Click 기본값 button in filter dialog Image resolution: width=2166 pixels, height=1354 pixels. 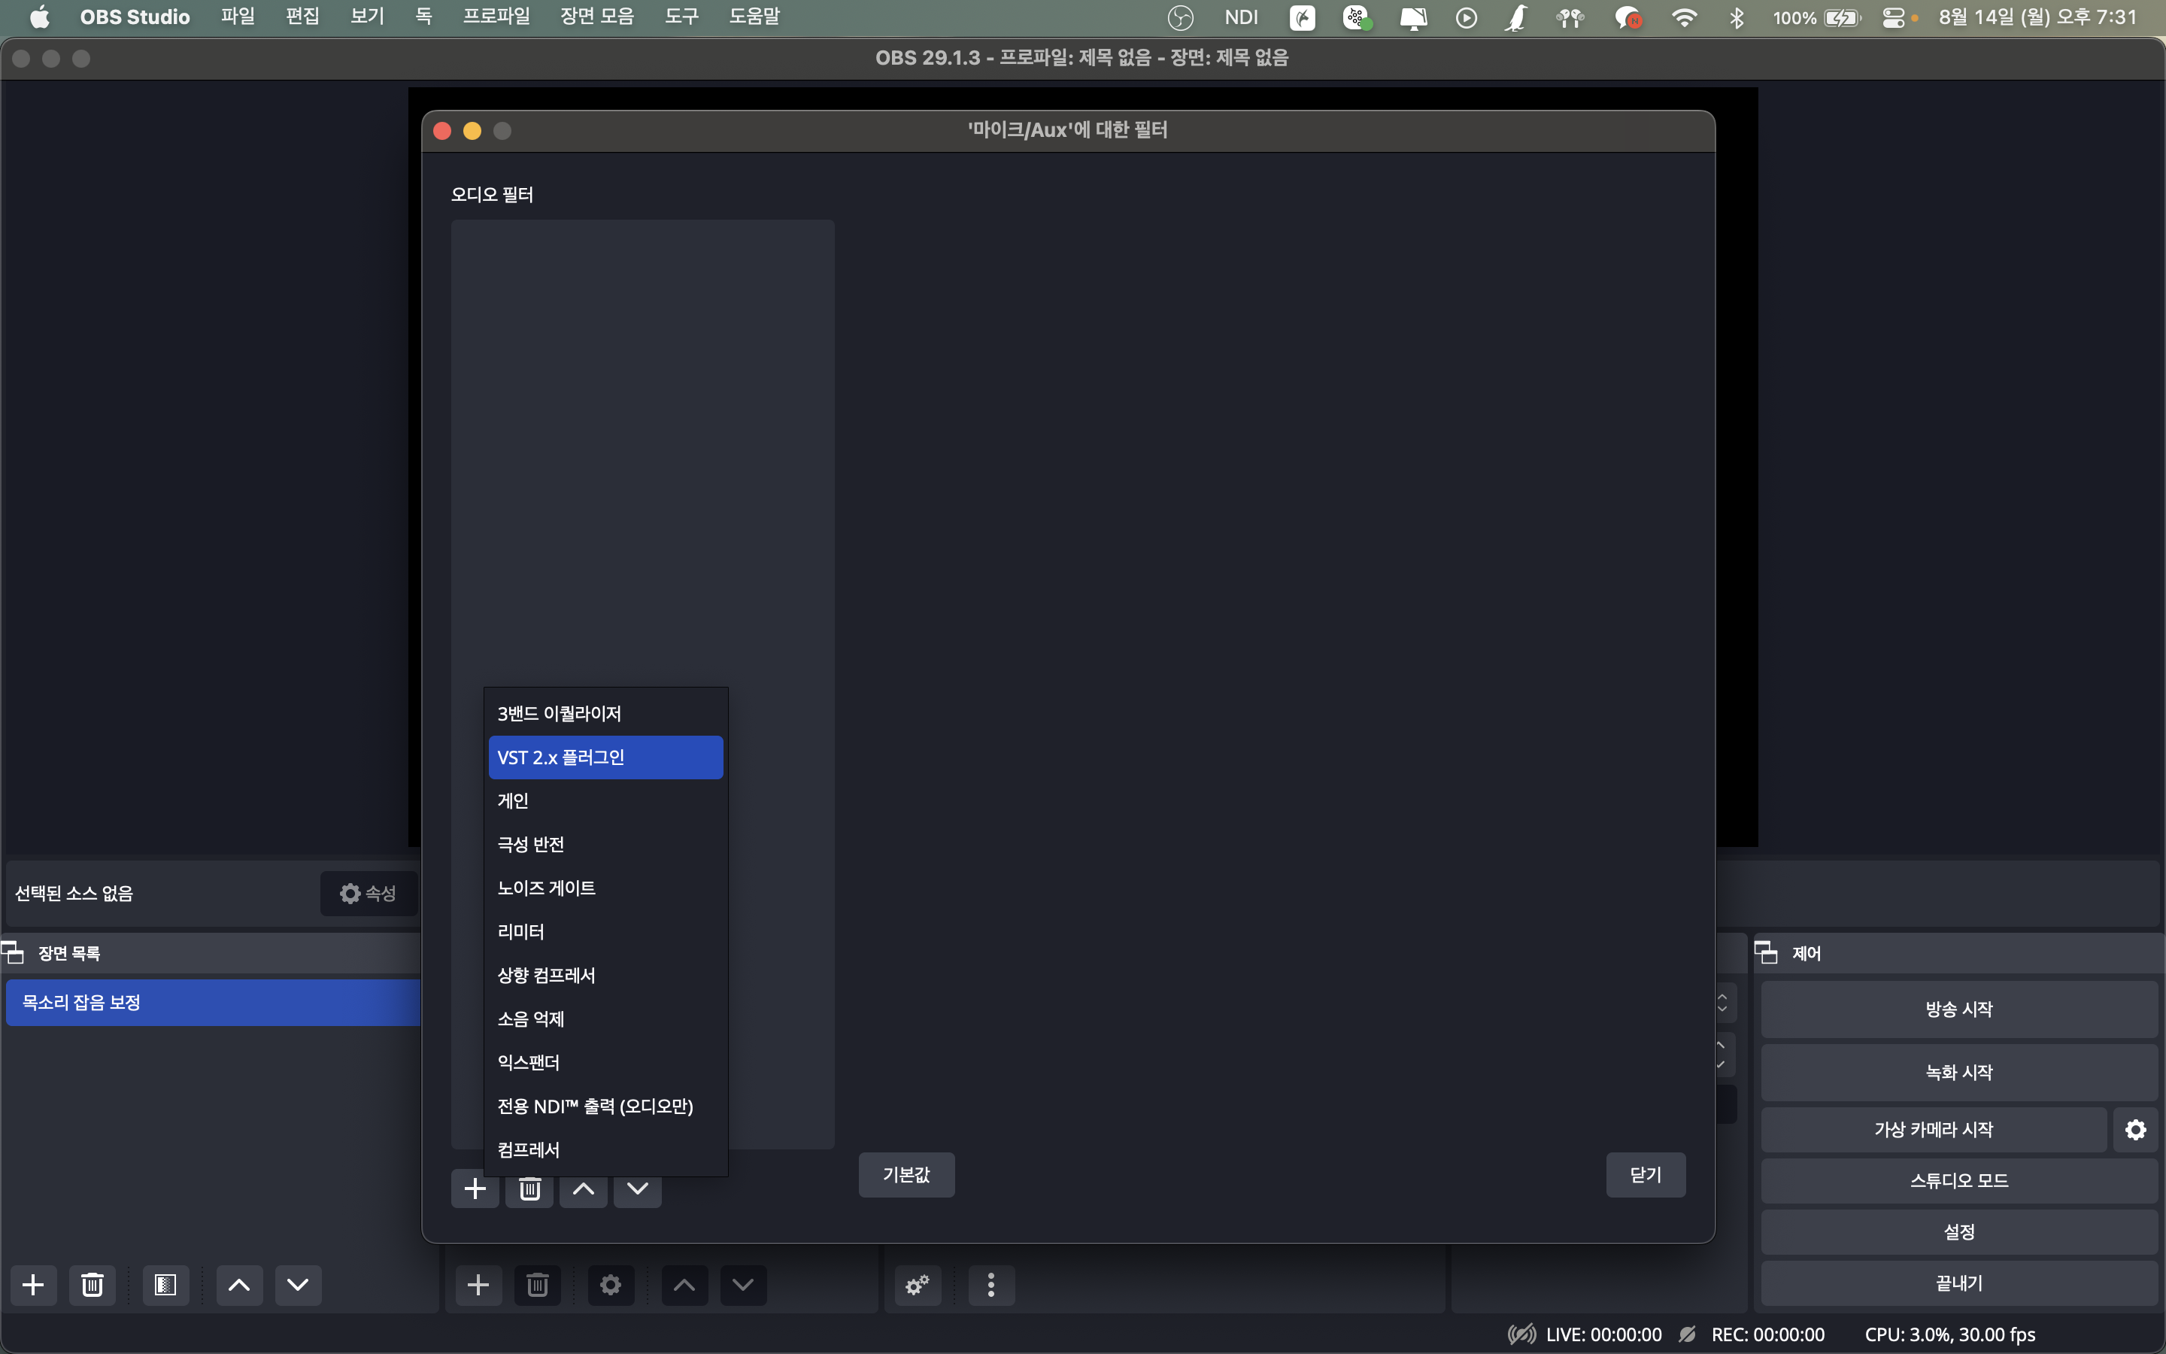pyautogui.click(x=907, y=1175)
